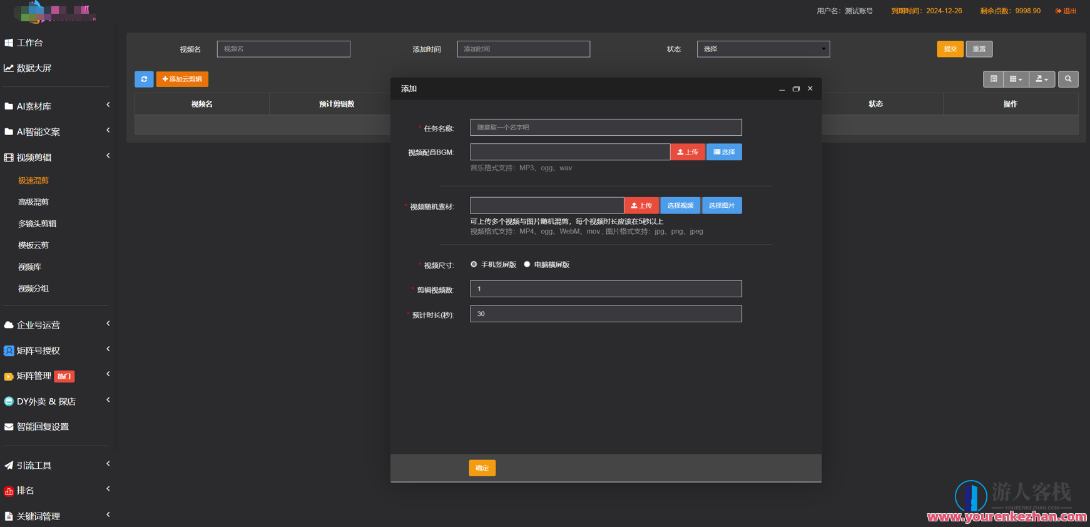This screenshot has width=1090, height=527.
Task: Click the 选择视频 button
Action: [680, 206]
